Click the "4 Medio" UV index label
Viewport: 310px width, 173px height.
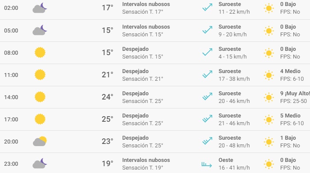coord(290,71)
